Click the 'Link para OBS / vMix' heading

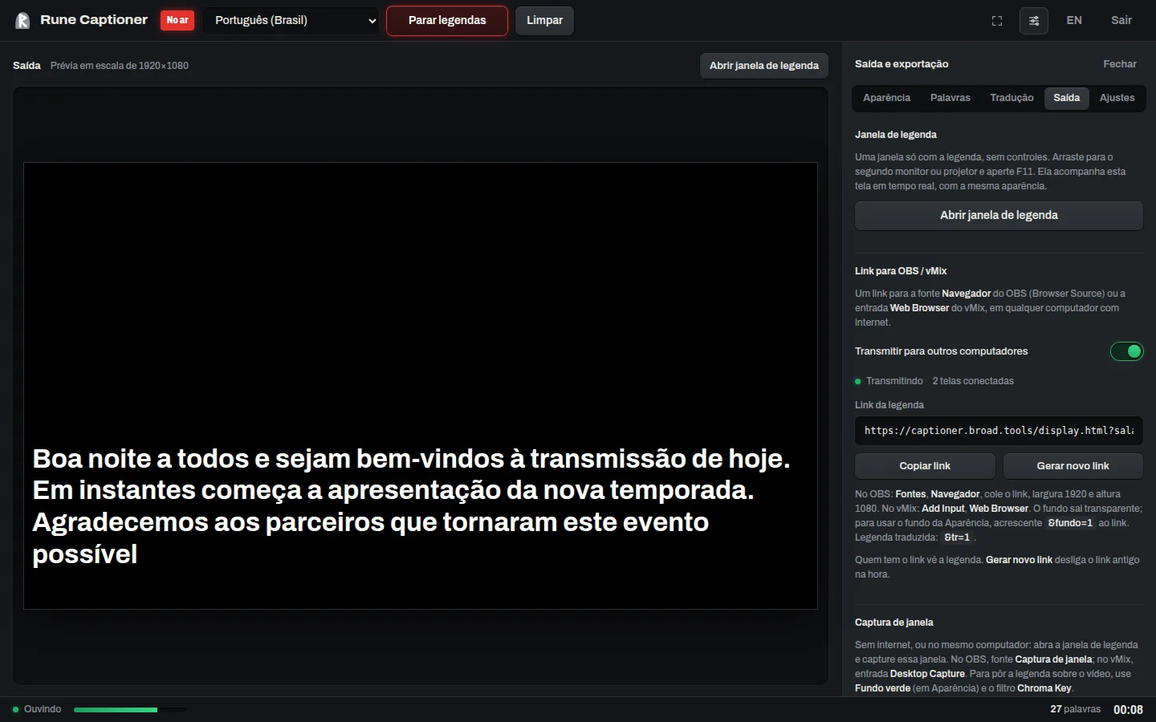[x=901, y=271]
